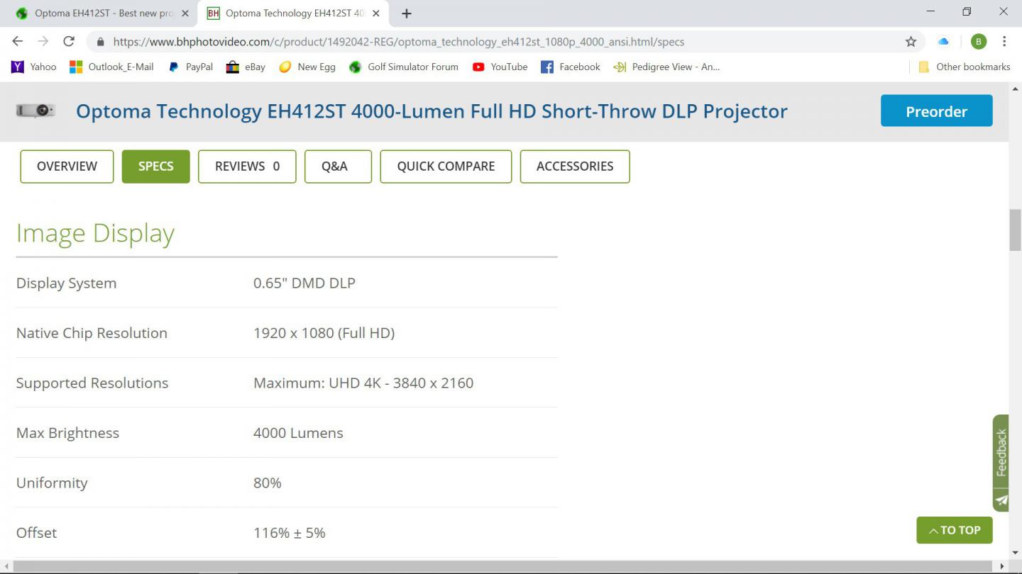Open the Q&A section tab

pos(338,167)
